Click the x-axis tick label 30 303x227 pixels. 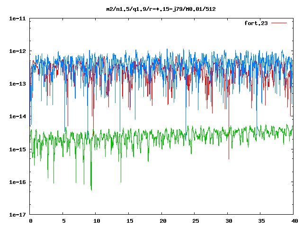[229, 221]
